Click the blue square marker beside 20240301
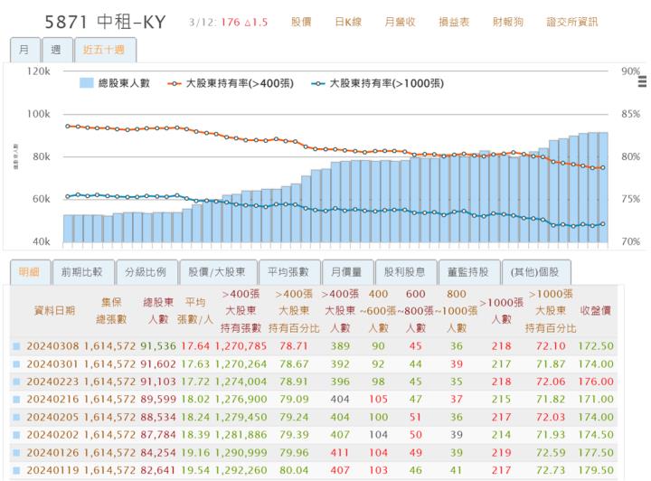651x481 pixels. coord(16,364)
